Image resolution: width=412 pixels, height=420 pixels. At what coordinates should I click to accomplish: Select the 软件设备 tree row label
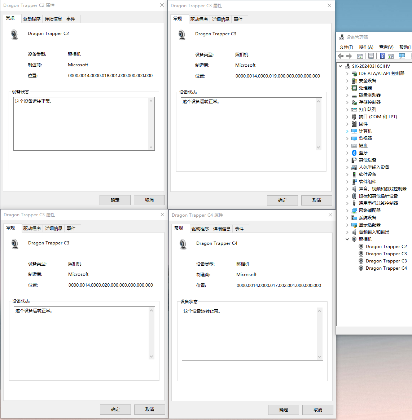click(368, 174)
